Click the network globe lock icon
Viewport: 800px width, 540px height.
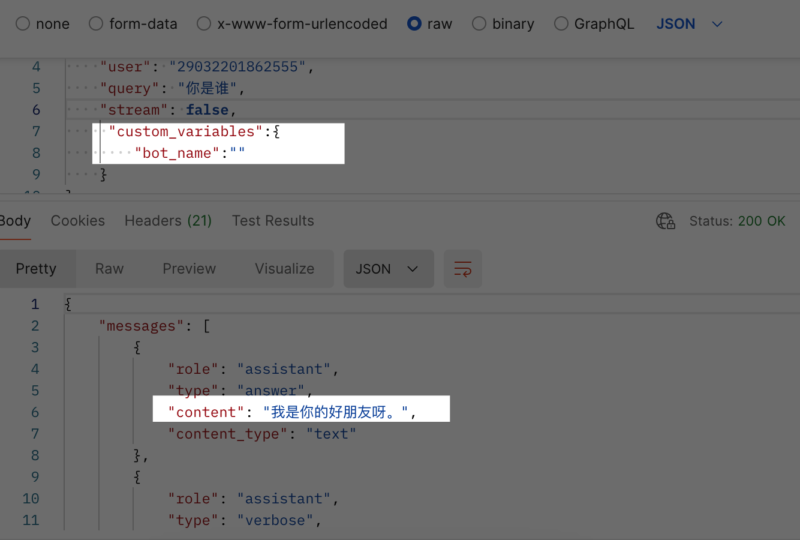(666, 221)
